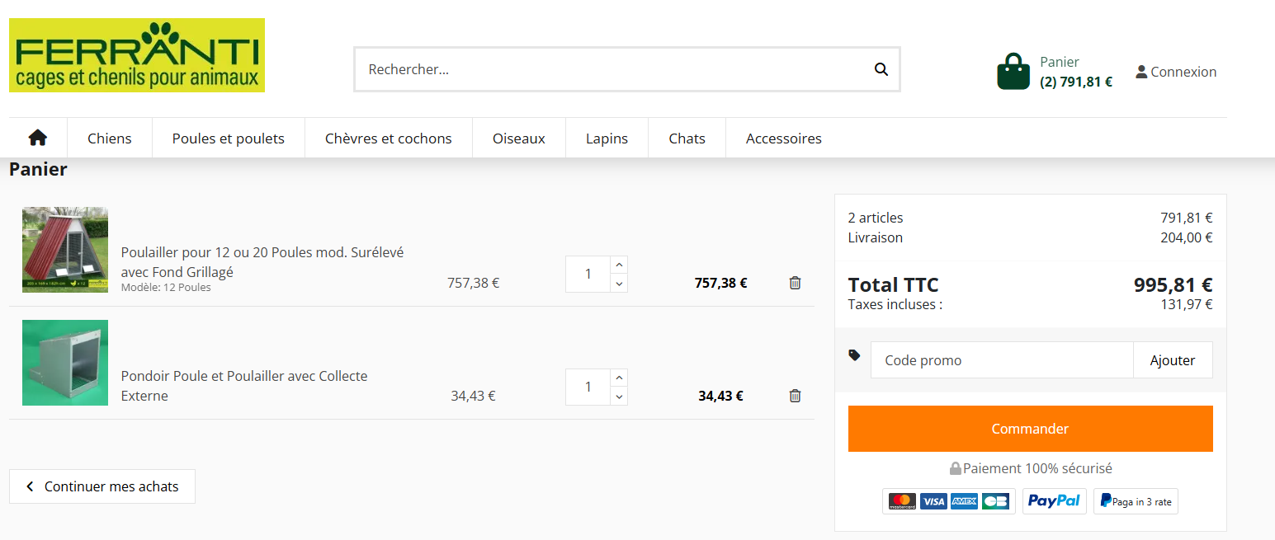The height and width of the screenshot is (540, 1275).
Task: Increase Poulailler quantity with up arrow
Action: point(619,265)
